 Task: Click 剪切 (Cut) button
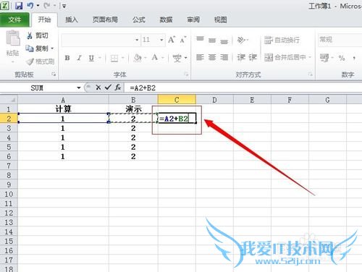[x=38, y=35]
